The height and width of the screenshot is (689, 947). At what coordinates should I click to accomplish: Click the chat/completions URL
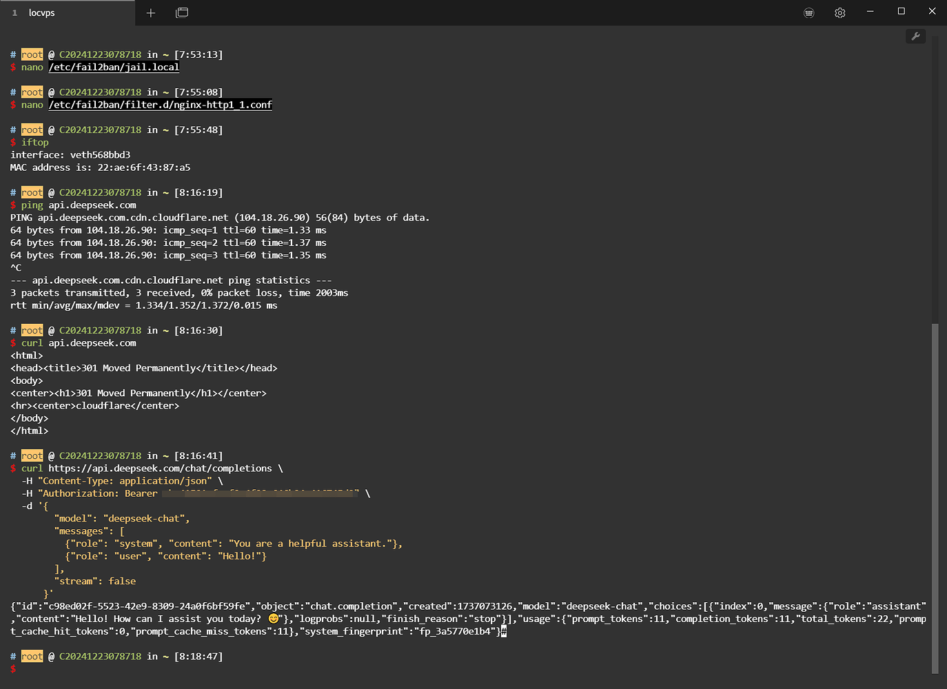point(160,468)
